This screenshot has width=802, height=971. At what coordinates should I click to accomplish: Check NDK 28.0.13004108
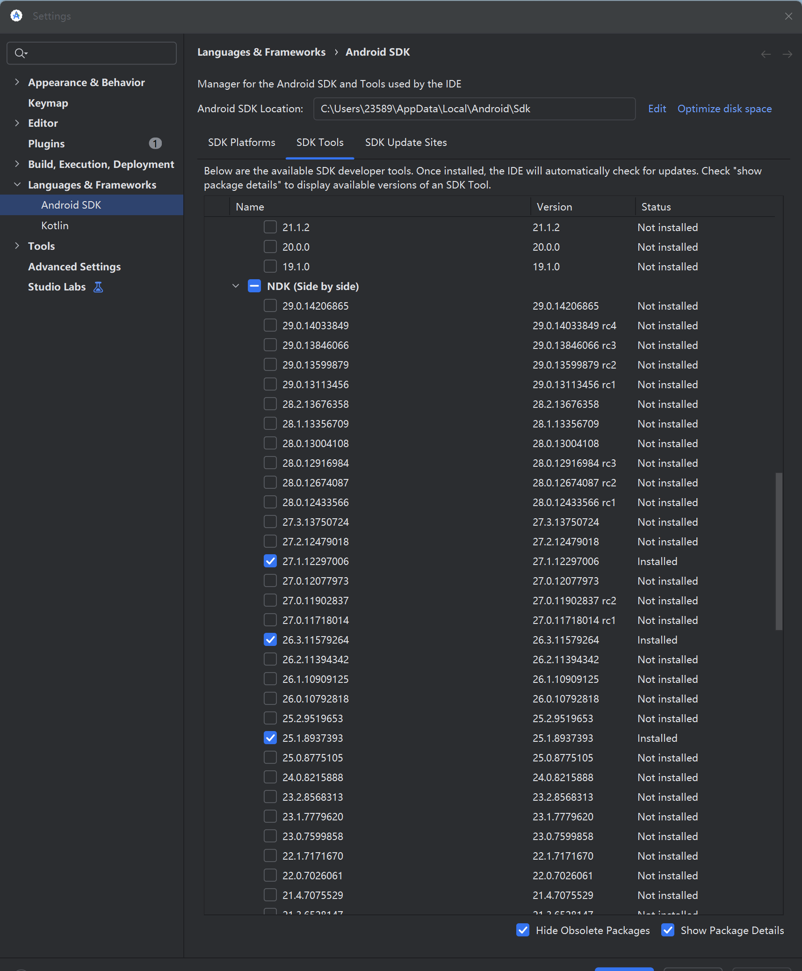(x=270, y=443)
